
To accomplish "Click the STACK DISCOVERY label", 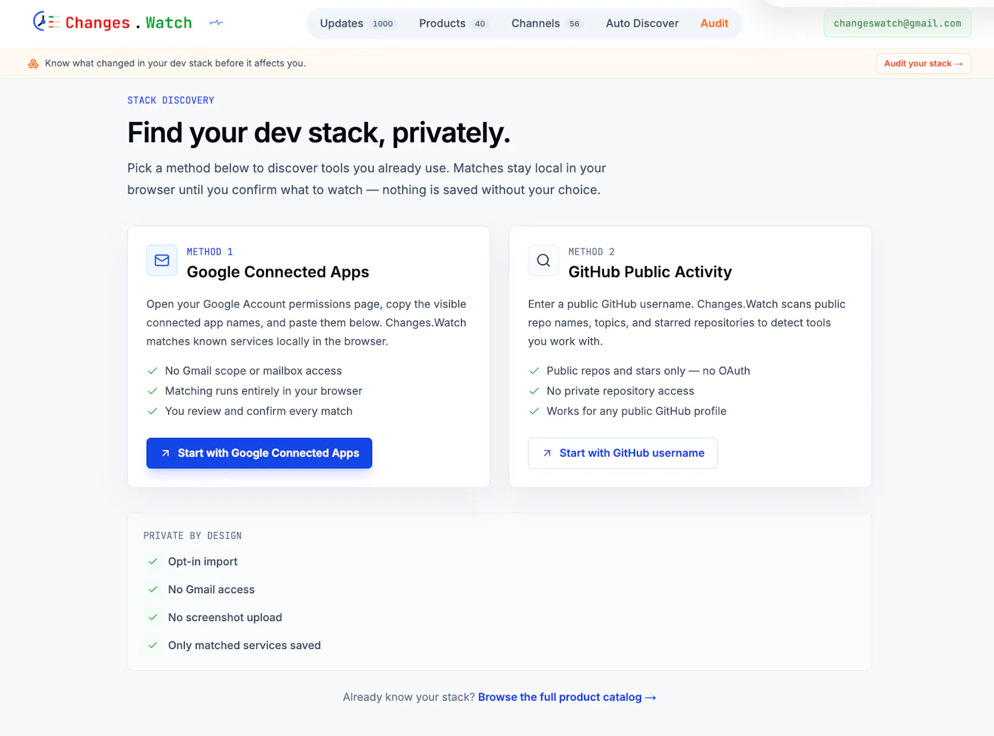I will coord(171,101).
